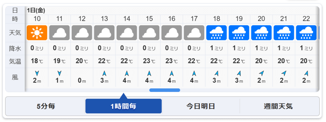Click the wind arrow at 10 o'clock

37,73
